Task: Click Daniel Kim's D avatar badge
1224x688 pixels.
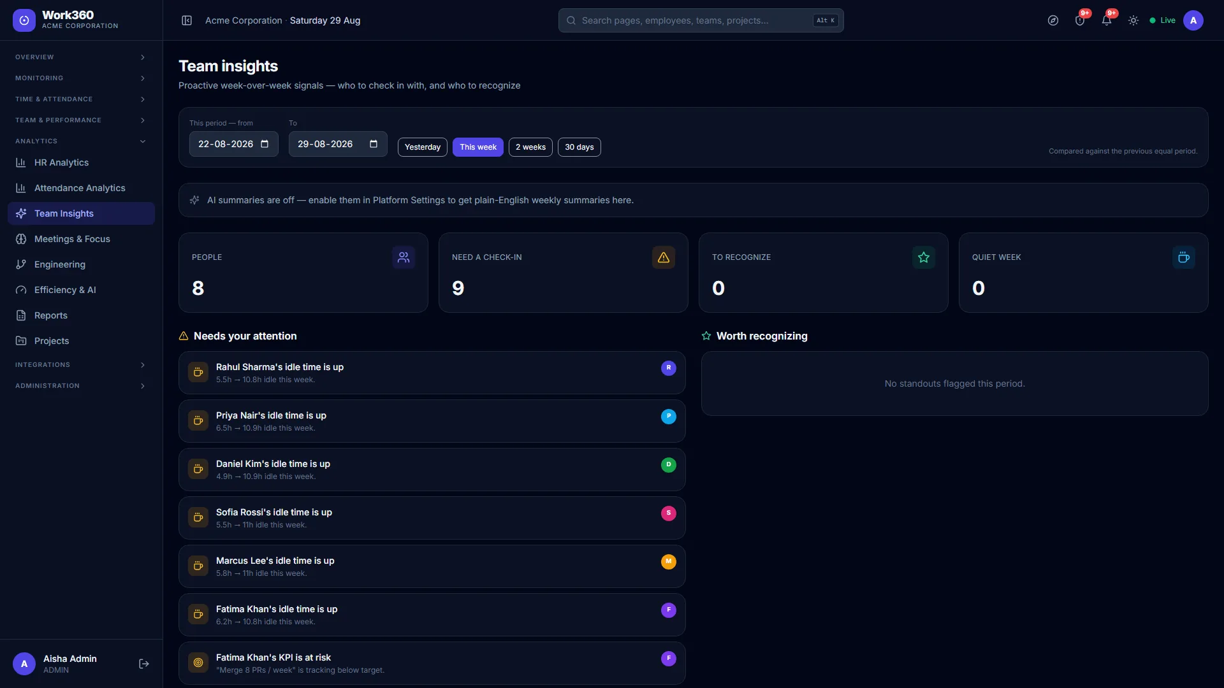Action: point(669,464)
